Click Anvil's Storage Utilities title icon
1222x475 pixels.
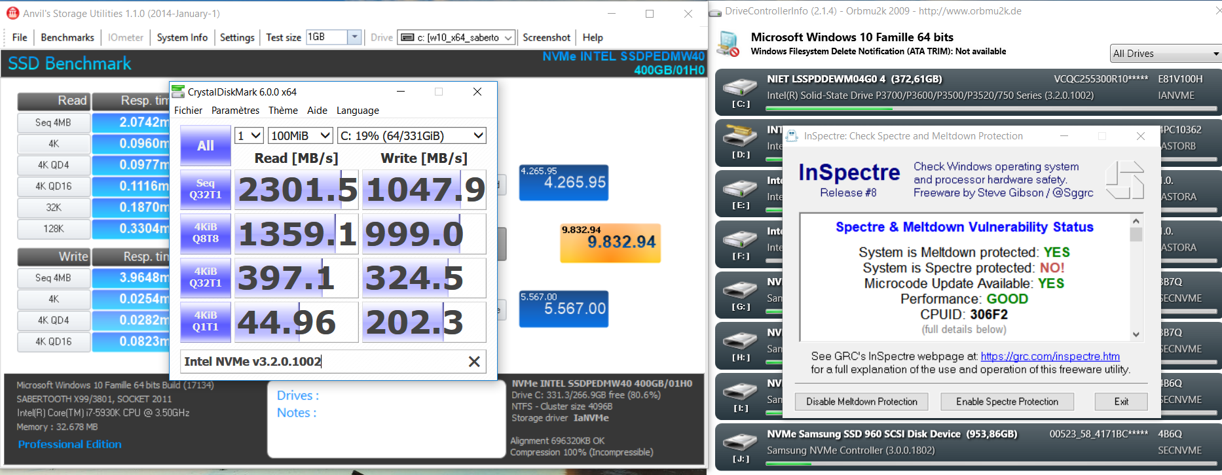[12, 13]
